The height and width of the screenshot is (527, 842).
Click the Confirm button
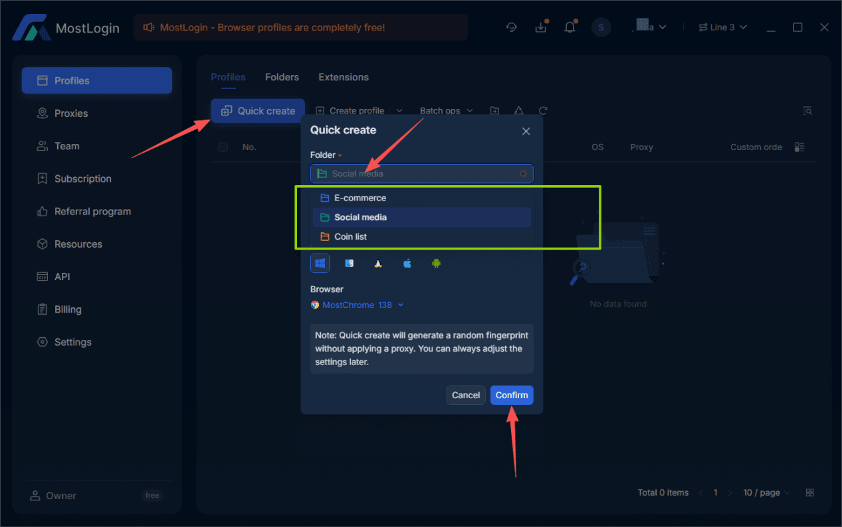point(512,395)
